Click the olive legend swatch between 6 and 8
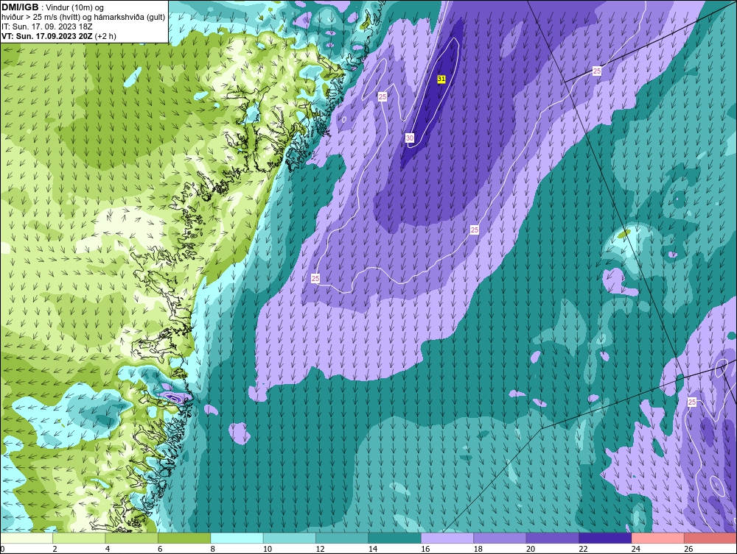 (184, 538)
